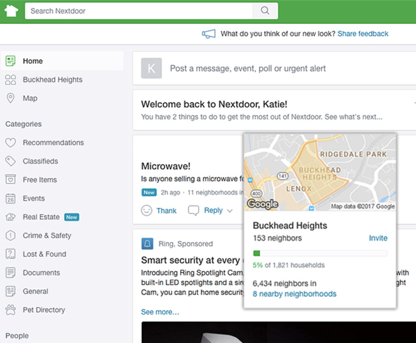
Task: Click the Real Estate house icon
Action: (11, 217)
